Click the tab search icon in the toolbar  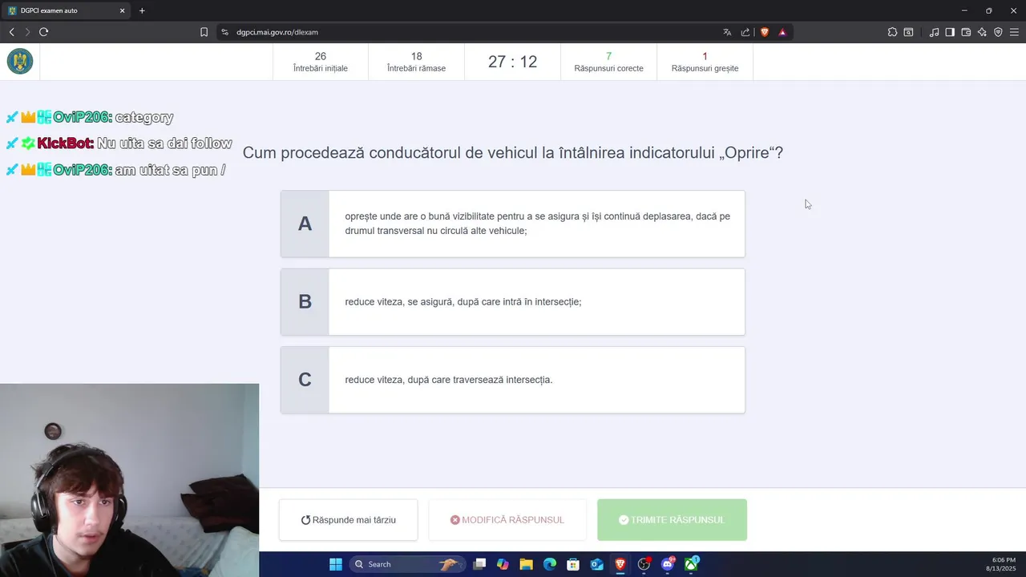click(908, 32)
